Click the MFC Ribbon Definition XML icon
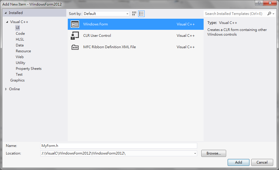Image resolution: width=279 pixels, height=170 pixels. point(75,47)
